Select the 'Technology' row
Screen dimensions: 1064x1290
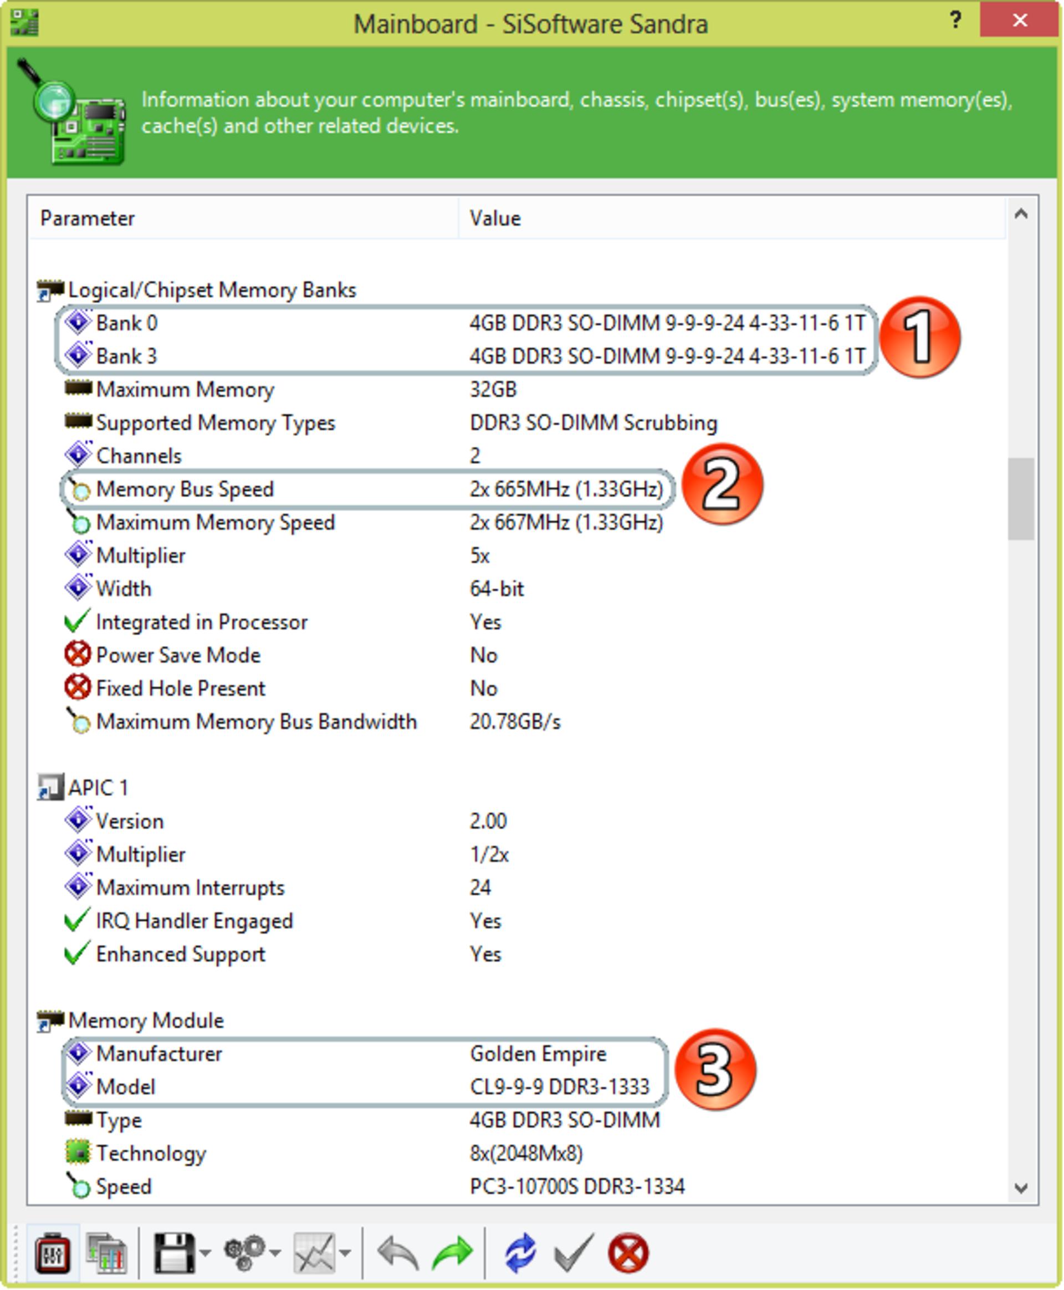(x=324, y=1153)
